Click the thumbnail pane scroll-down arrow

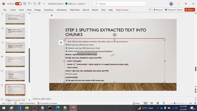(x=29, y=100)
